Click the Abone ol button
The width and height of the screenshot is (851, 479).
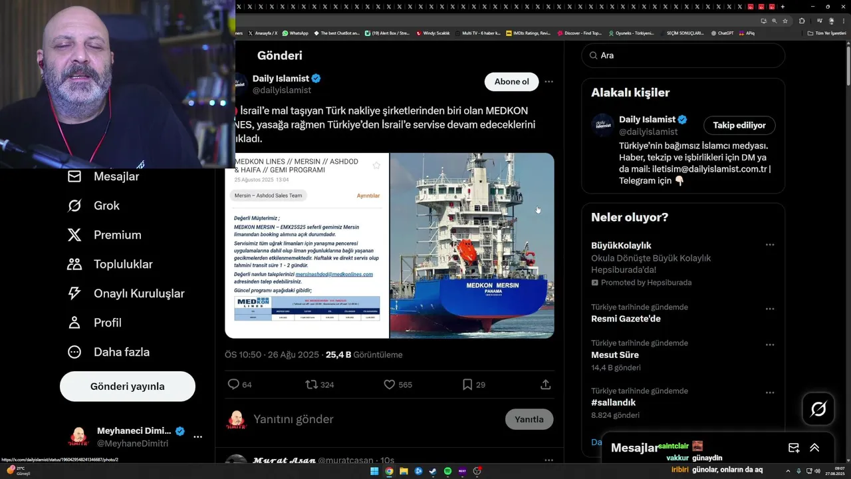click(511, 82)
